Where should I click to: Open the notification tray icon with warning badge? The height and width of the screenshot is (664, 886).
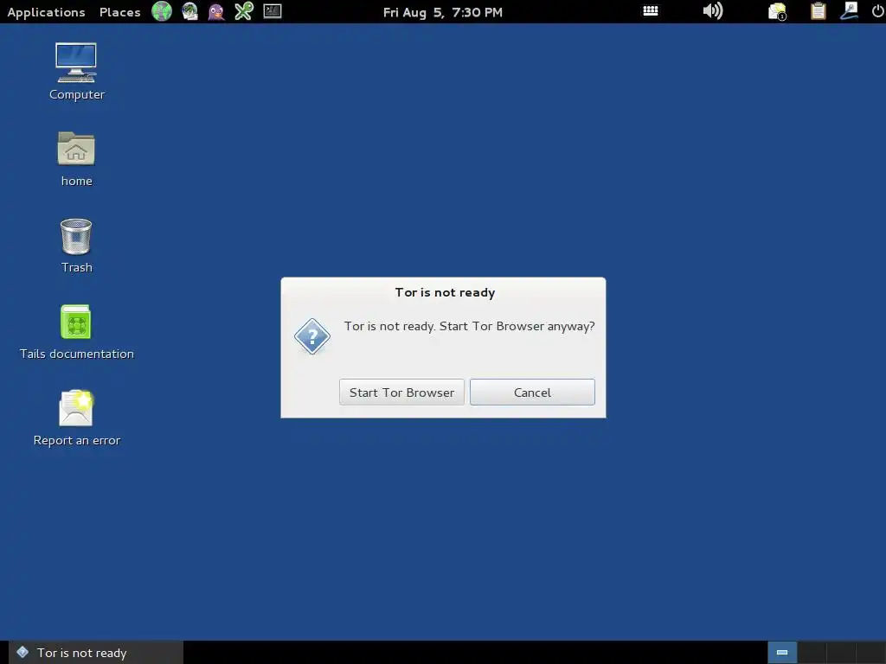click(x=778, y=11)
